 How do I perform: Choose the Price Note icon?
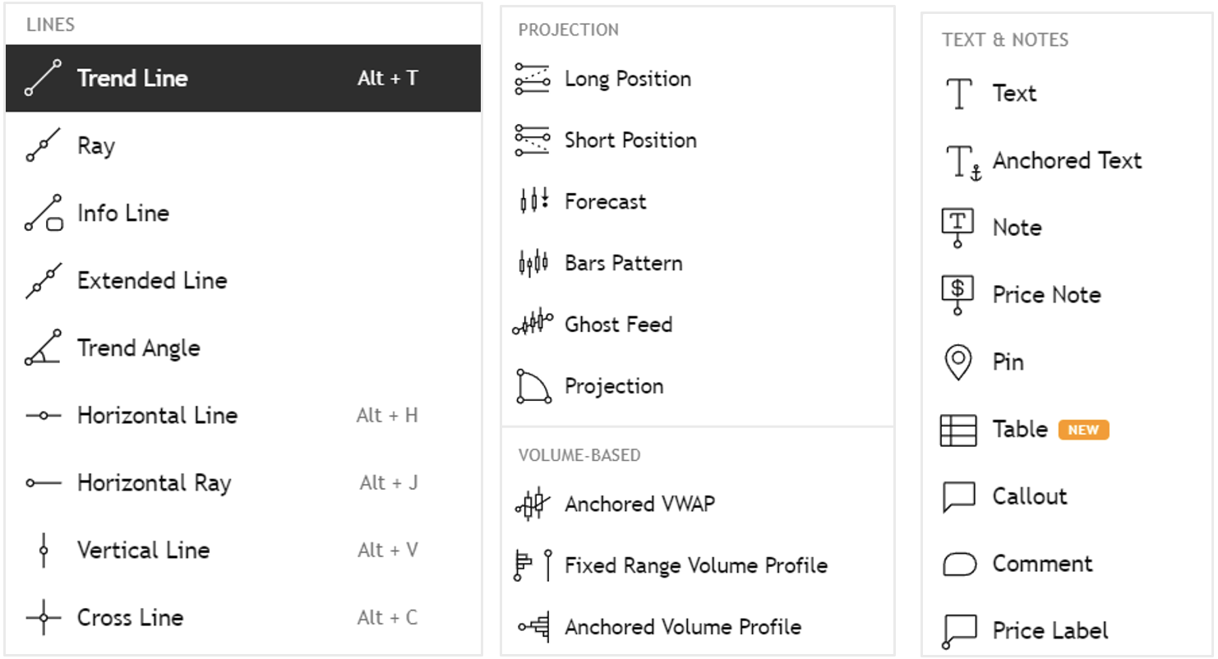pos(957,295)
